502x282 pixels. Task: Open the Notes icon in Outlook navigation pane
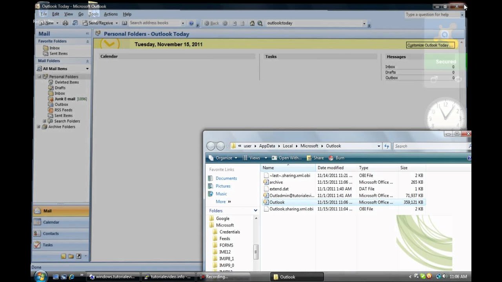(x=64, y=256)
